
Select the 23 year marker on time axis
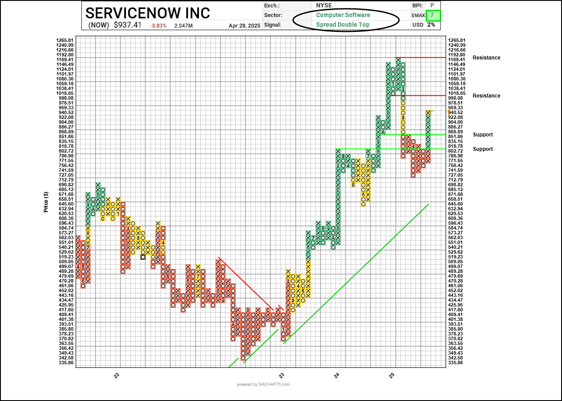283,376
